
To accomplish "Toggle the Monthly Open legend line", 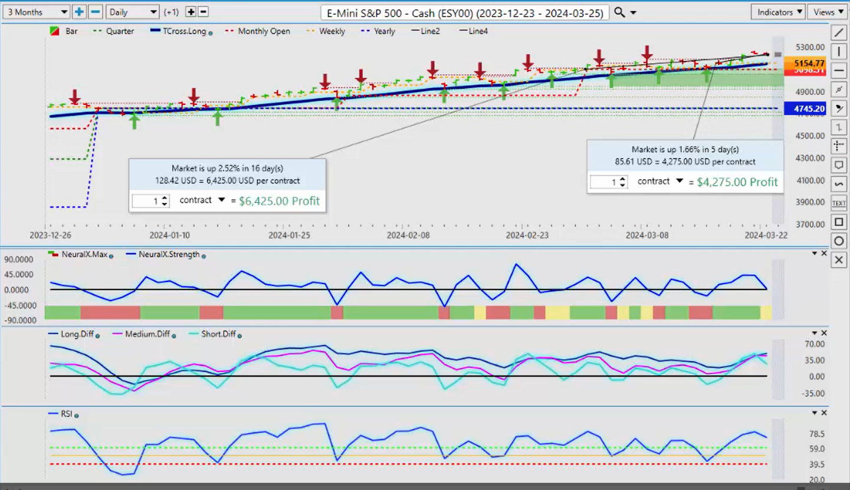I will tap(257, 31).
